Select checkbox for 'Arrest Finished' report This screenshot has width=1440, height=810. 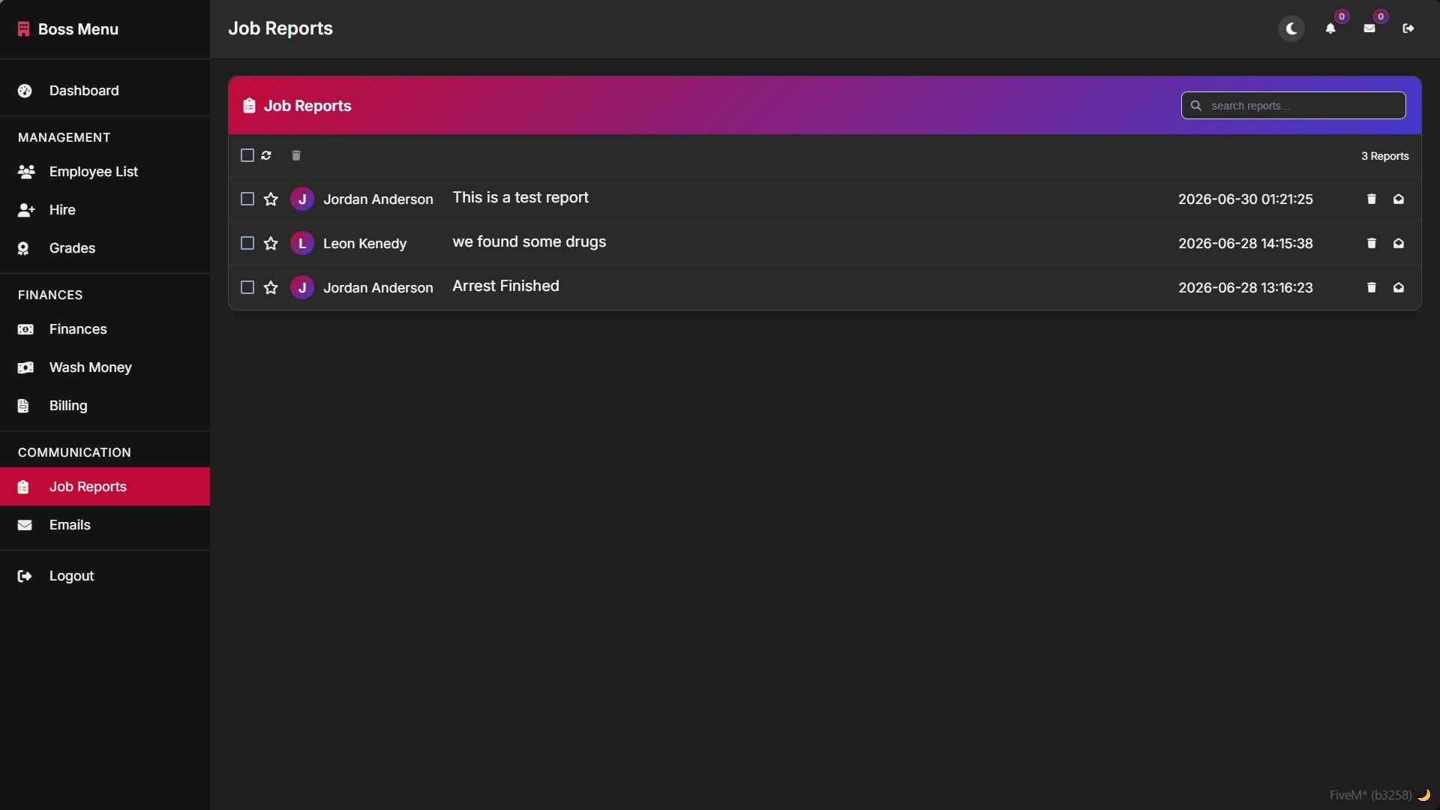[x=247, y=287]
